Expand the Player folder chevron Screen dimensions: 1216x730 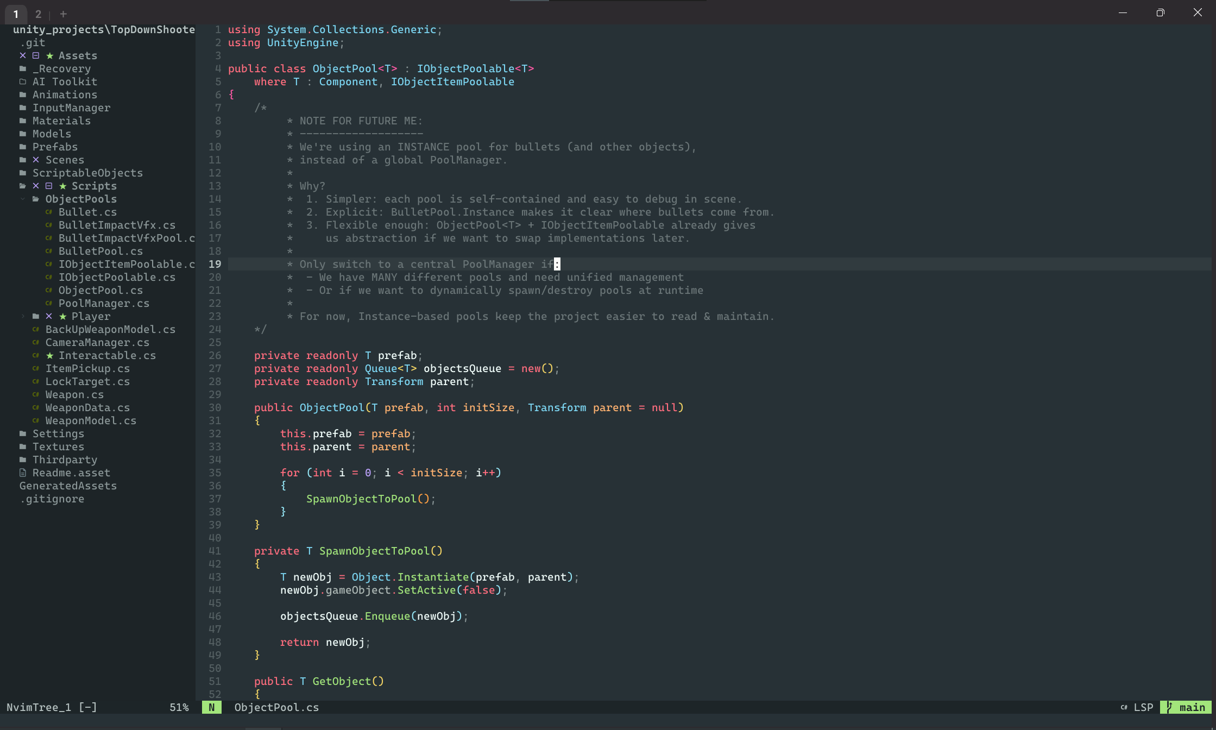point(23,317)
